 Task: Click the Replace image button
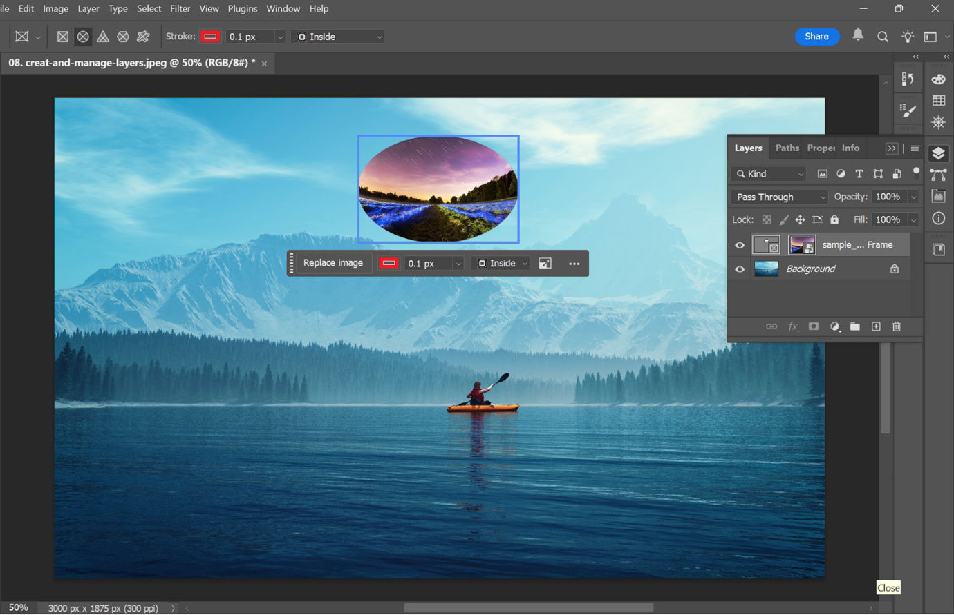click(333, 262)
